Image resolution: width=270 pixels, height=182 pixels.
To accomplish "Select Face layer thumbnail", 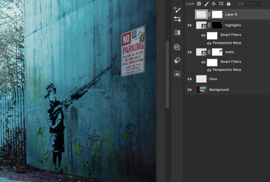I will click(x=201, y=79).
